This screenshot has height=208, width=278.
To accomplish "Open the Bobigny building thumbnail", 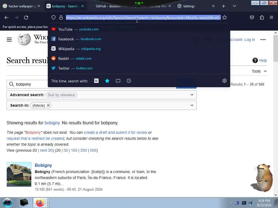I will [x=19, y=174].
